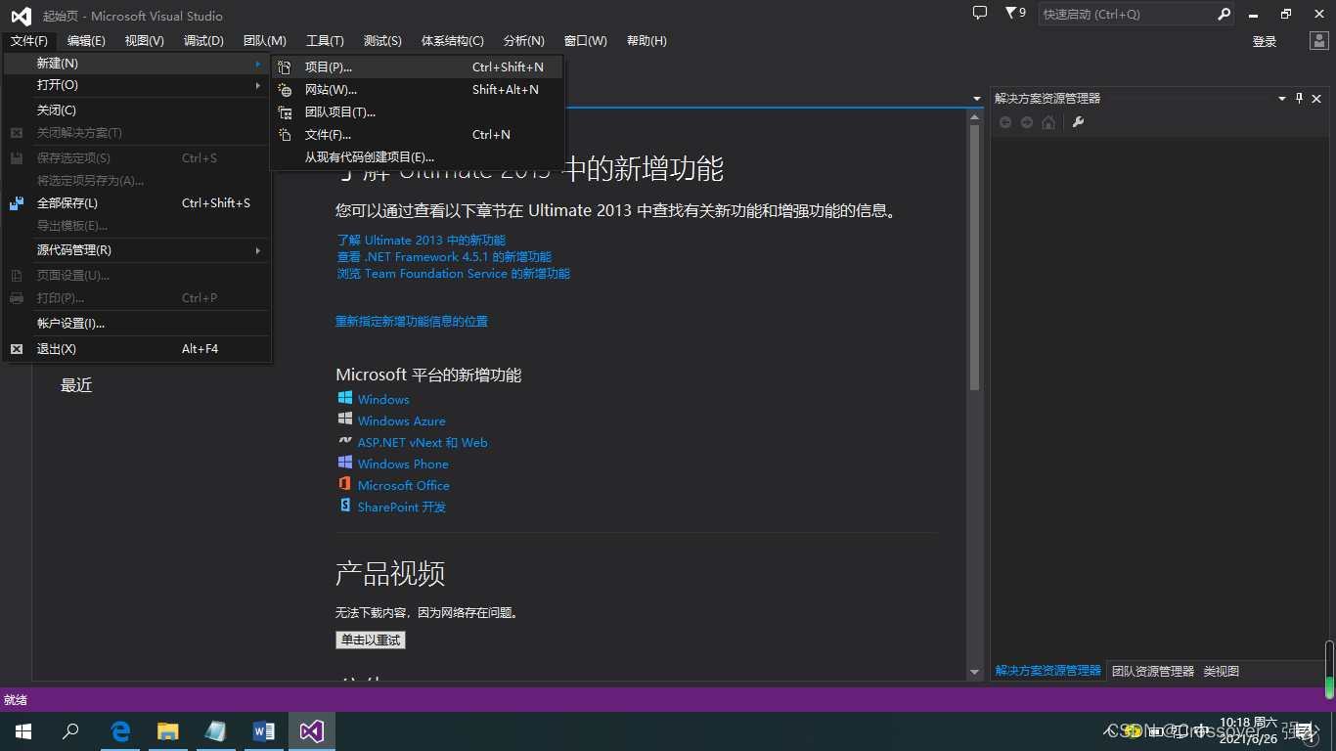The height and width of the screenshot is (751, 1336).
Task: Click 重新指定新增功能信息的位置 link
Action: pos(412,322)
